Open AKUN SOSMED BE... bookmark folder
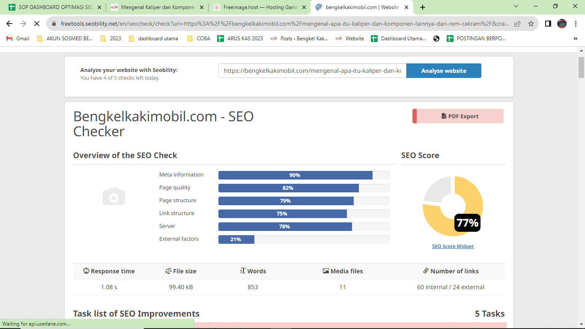The width and height of the screenshot is (585, 329). pos(65,39)
